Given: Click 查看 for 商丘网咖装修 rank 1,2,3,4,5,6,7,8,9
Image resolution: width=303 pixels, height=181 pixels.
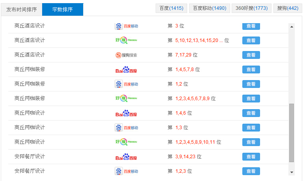Looking at the screenshot, I should coord(251,99).
